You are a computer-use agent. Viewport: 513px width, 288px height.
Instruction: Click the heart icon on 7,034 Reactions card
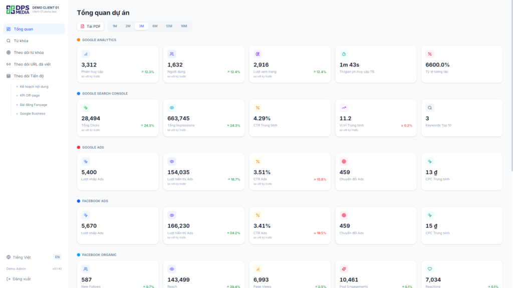pyautogui.click(x=430, y=269)
